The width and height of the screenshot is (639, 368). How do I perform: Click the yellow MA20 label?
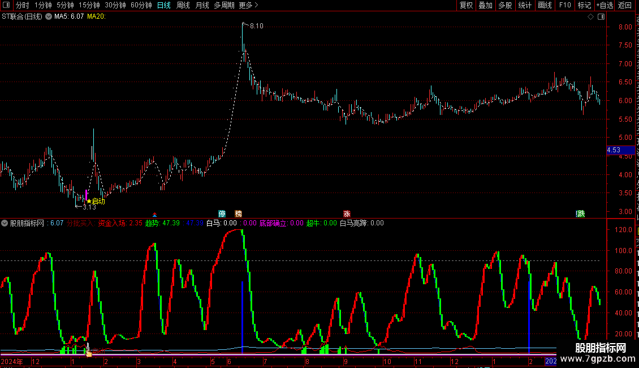[x=96, y=16]
